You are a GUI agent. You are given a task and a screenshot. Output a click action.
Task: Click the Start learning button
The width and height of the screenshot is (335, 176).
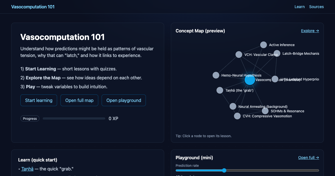tap(39, 100)
